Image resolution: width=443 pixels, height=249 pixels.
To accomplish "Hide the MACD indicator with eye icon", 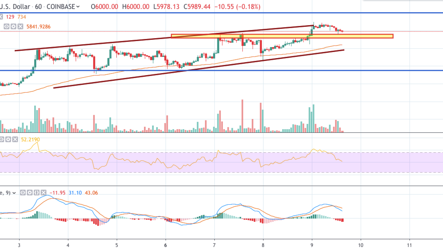I will tap(23, 193).
